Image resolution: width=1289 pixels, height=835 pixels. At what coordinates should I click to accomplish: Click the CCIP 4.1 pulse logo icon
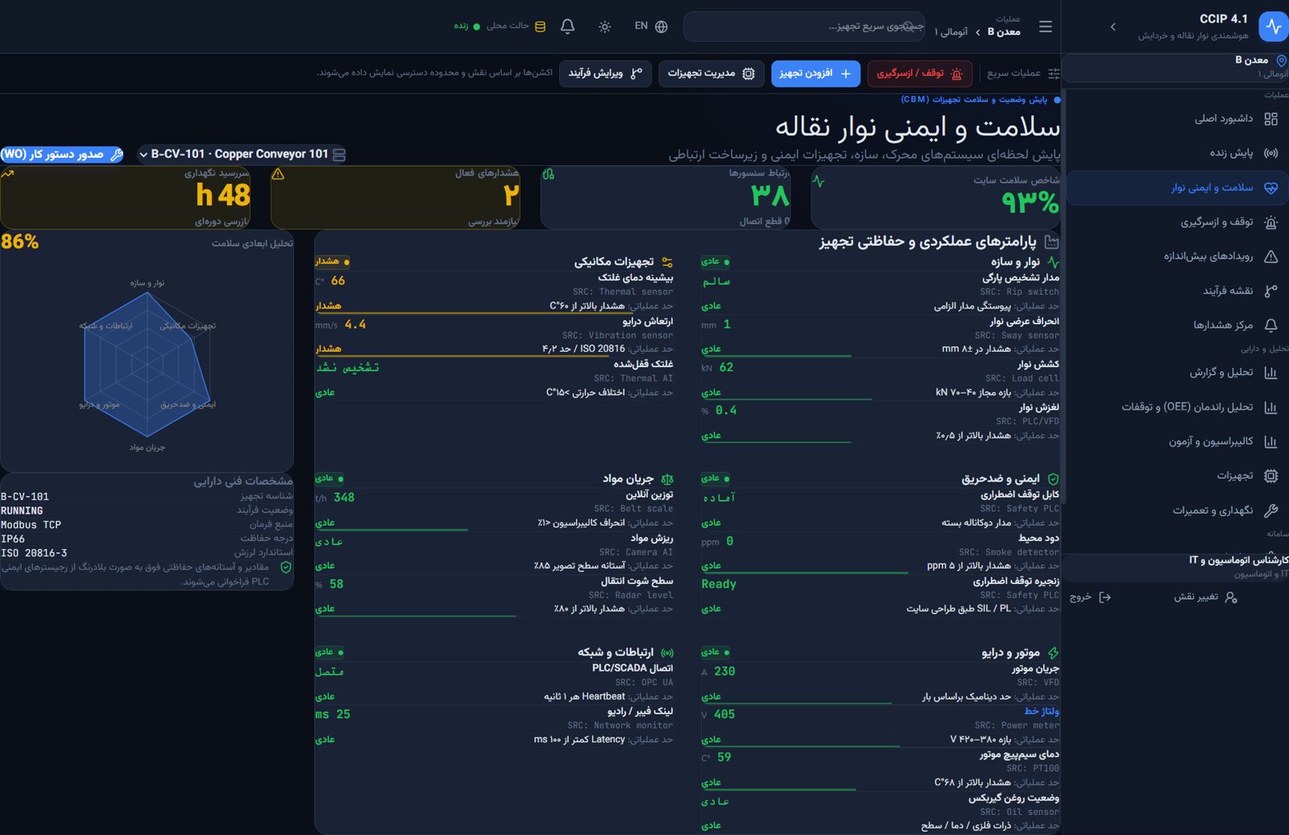pyautogui.click(x=1274, y=26)
